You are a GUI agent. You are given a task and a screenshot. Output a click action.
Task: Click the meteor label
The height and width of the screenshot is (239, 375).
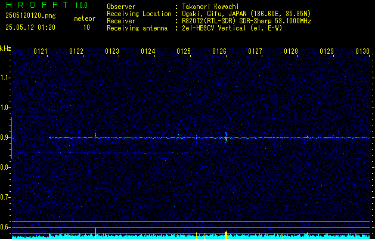[x=85, y=19]
